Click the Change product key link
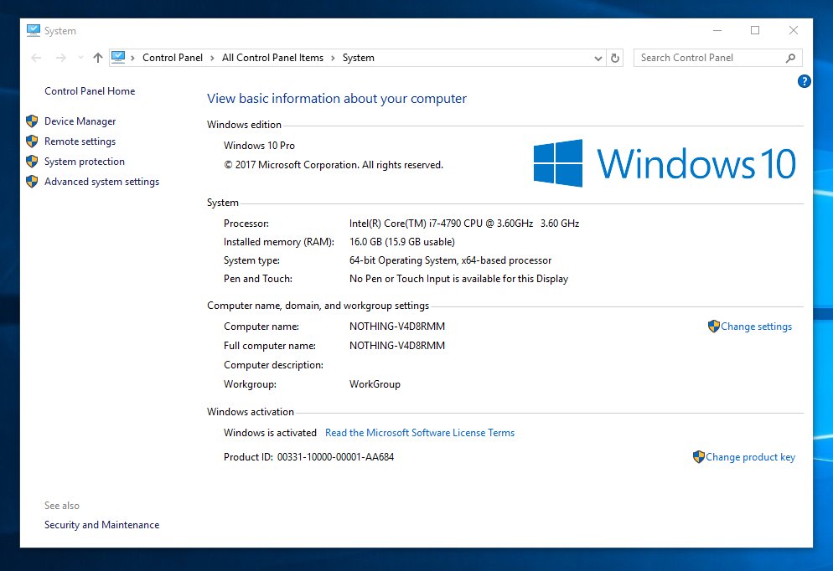The height and width of the screenshot is (571, 833). click(x=750, y=457)
